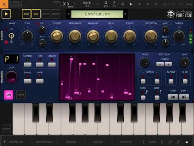Image resolution: width=194 pixels, height=146 pixels.
Task: Click the up-triangle icon at bottom right
Action: pyautogui.click(x=187, y=142)
